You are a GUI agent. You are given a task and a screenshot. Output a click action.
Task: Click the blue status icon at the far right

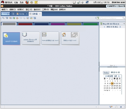121,107
